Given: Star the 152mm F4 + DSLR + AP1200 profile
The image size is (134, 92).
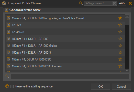Looking at the screenshot, I should (120, 39).
